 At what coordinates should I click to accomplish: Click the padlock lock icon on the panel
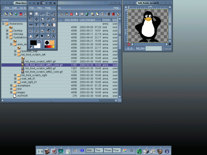click(x=75, y=150)
